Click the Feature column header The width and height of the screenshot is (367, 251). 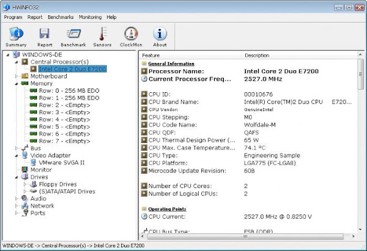click(191, 56)
